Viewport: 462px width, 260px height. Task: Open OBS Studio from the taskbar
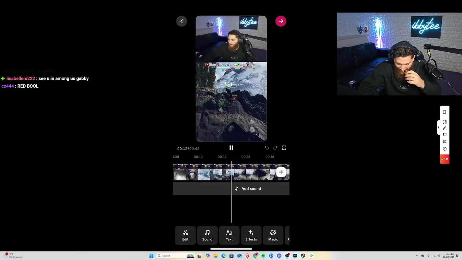point(287,256)
